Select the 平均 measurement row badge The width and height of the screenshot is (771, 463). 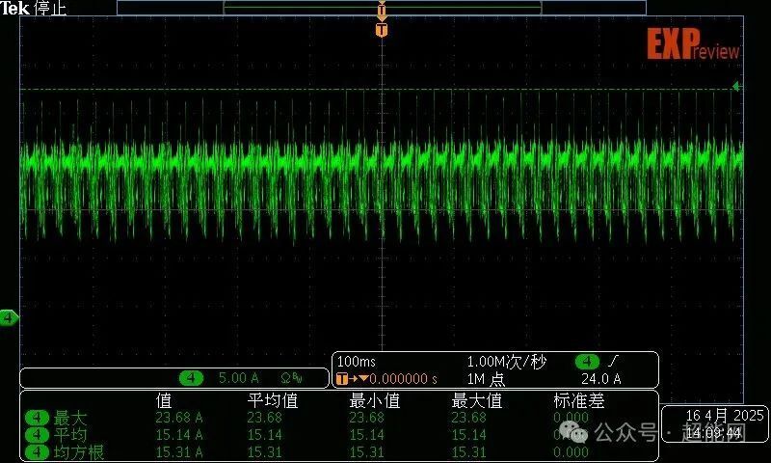(x=38, y=435)
